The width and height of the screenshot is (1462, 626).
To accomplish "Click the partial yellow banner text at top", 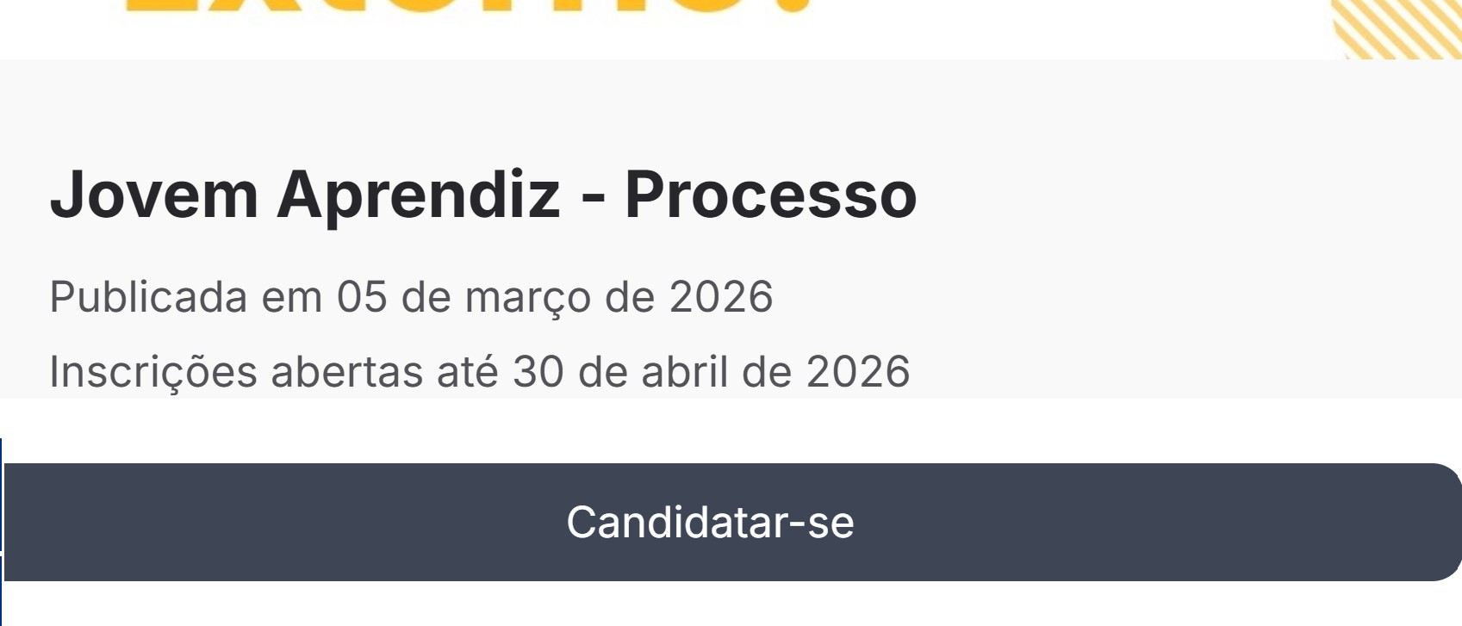I will (465, 8).
